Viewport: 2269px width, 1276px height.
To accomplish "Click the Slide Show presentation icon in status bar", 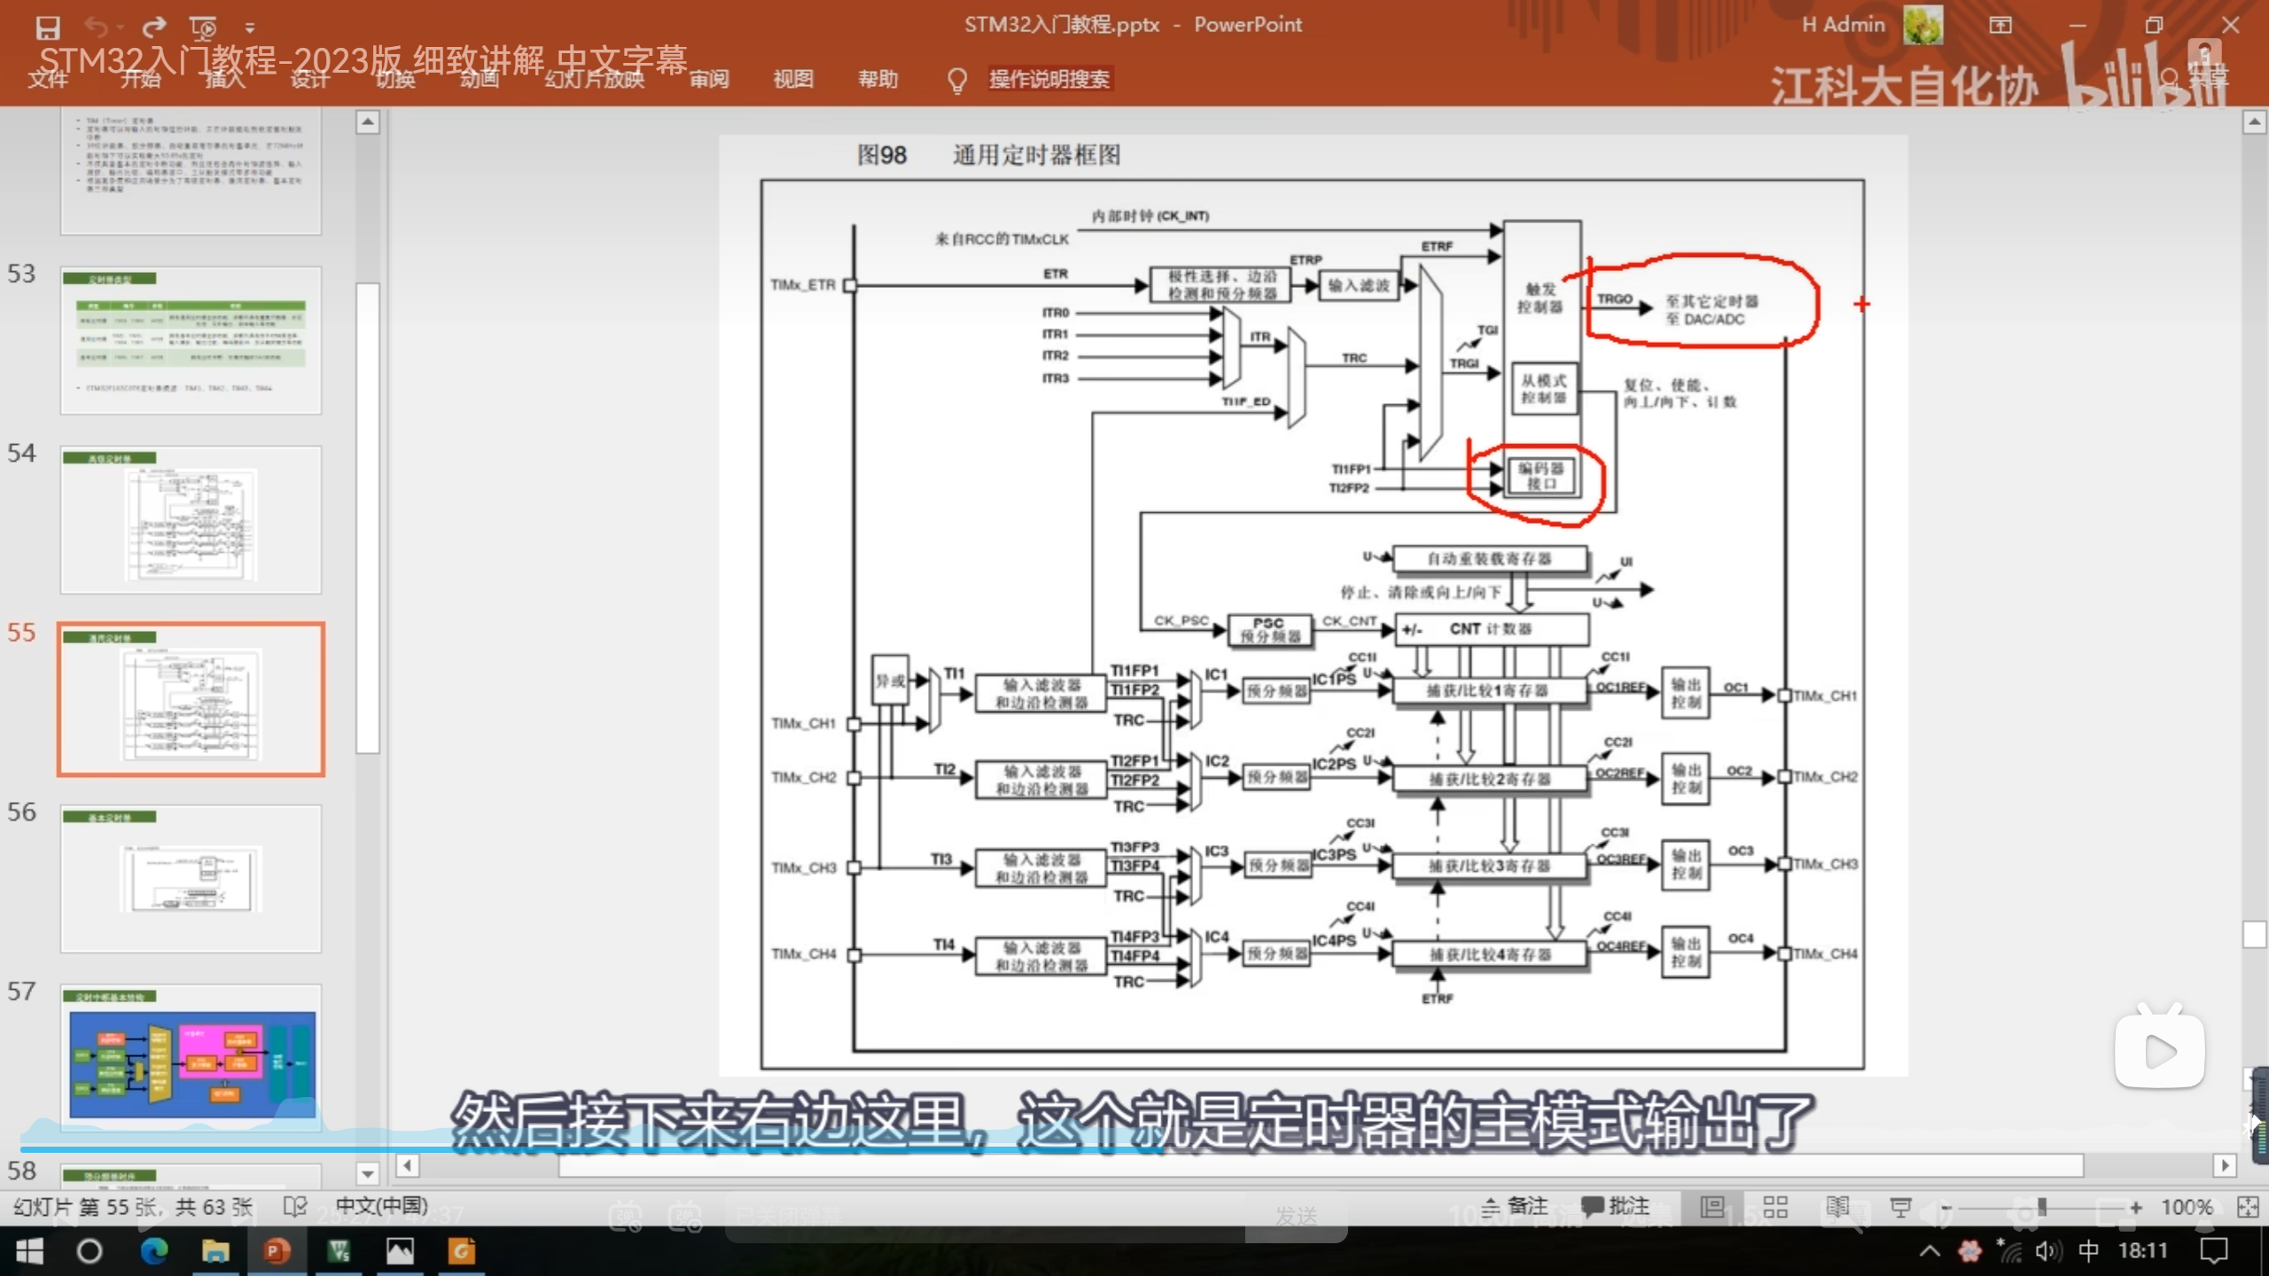I will (1900, 1207).
